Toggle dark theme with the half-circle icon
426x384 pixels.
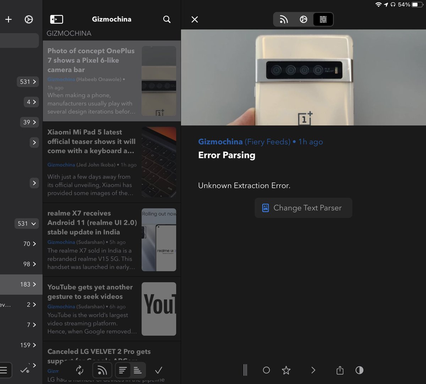pos(359,370)
